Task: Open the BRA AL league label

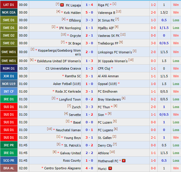Action: point(9,168)
